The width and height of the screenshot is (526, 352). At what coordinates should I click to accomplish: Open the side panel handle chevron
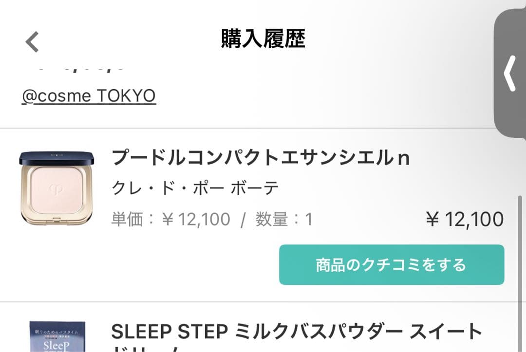509,74
